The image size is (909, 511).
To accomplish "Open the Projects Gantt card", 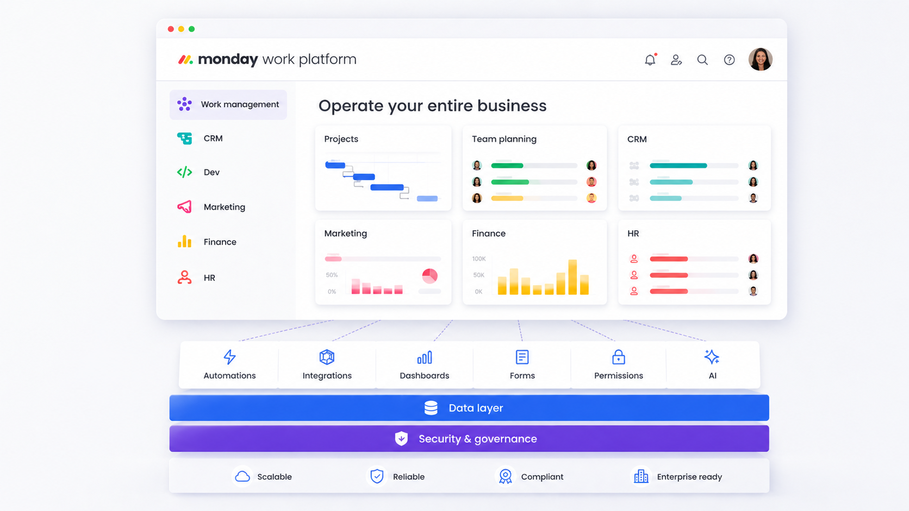I will click(383, 168).
